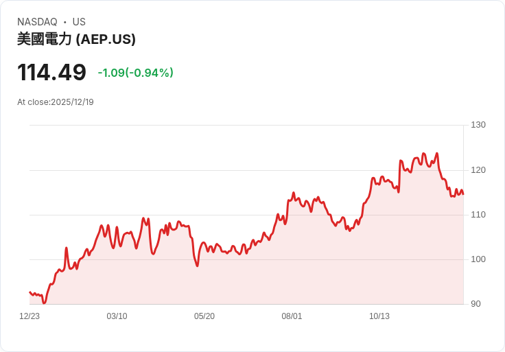
Task: Click the 90 y-axis price label
Action: click(476, 304)
